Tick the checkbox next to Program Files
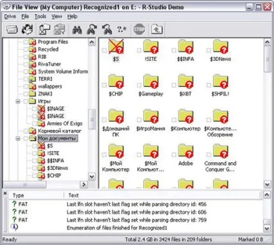The image size is (274, 245). pos(26,42)
